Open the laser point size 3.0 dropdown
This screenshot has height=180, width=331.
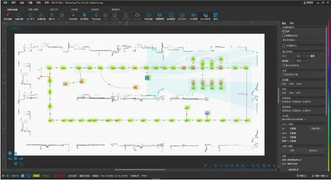click(302, 56)
